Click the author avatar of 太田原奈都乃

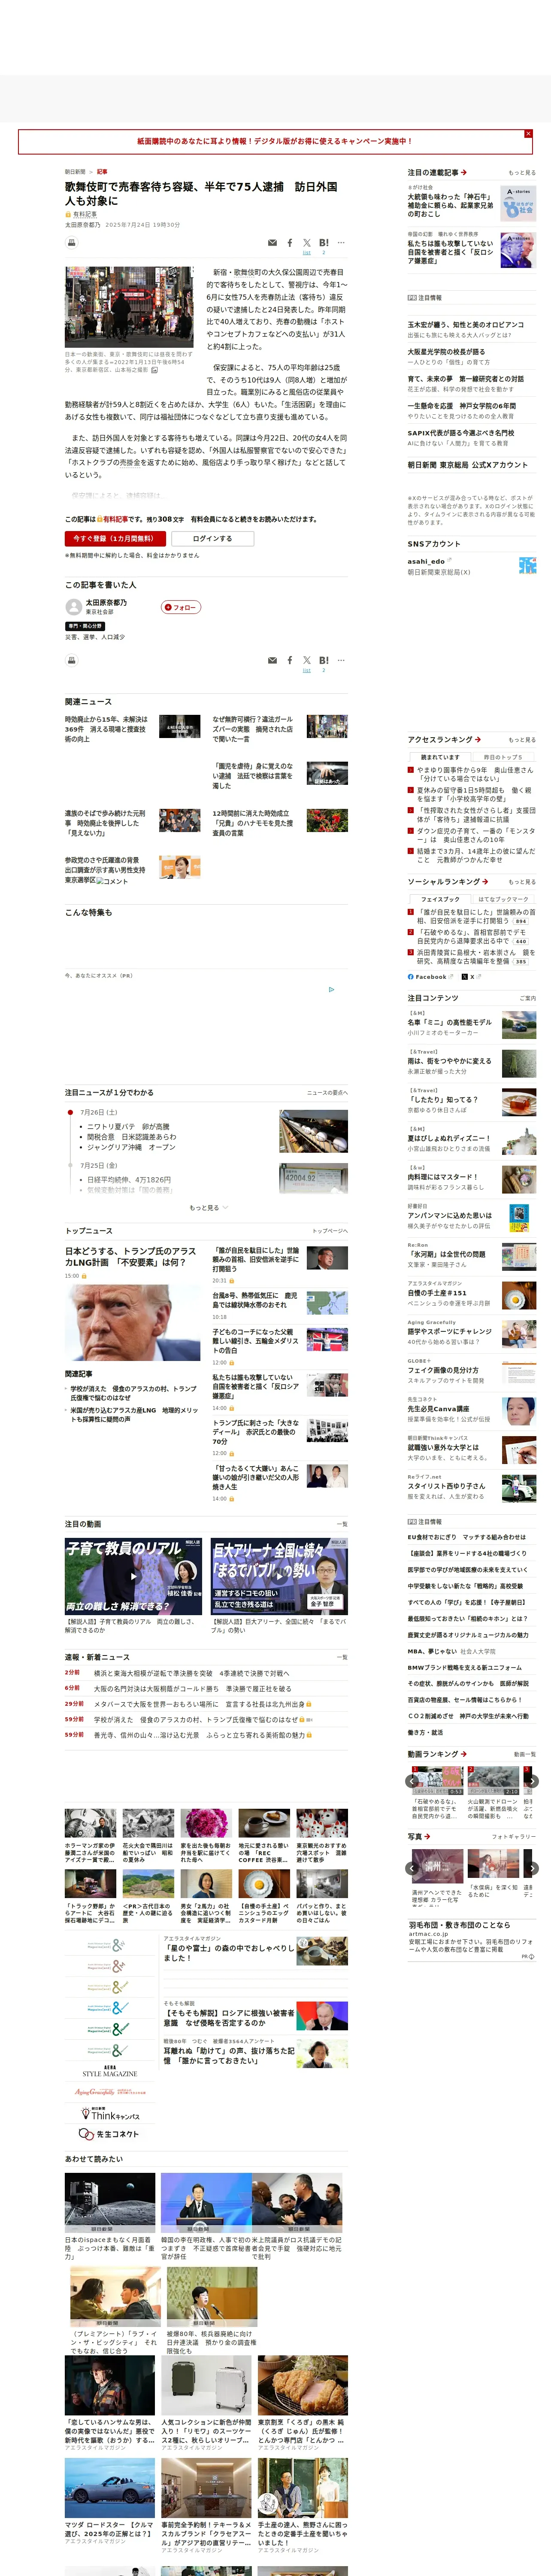(73, 607)
